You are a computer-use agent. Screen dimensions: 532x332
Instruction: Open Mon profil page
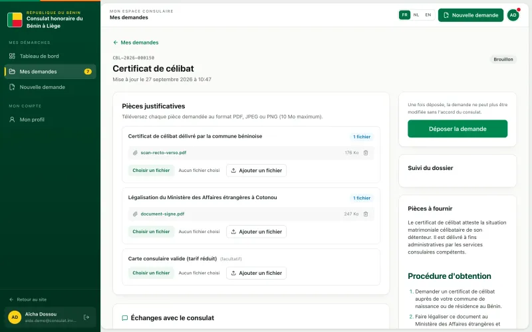click(x=50, y=120)
